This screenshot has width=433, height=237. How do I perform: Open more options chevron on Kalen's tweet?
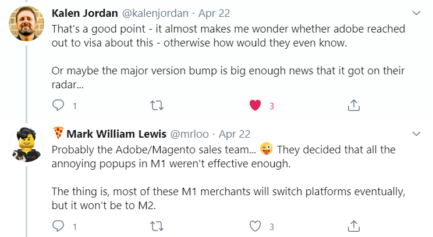pos(416,13)
